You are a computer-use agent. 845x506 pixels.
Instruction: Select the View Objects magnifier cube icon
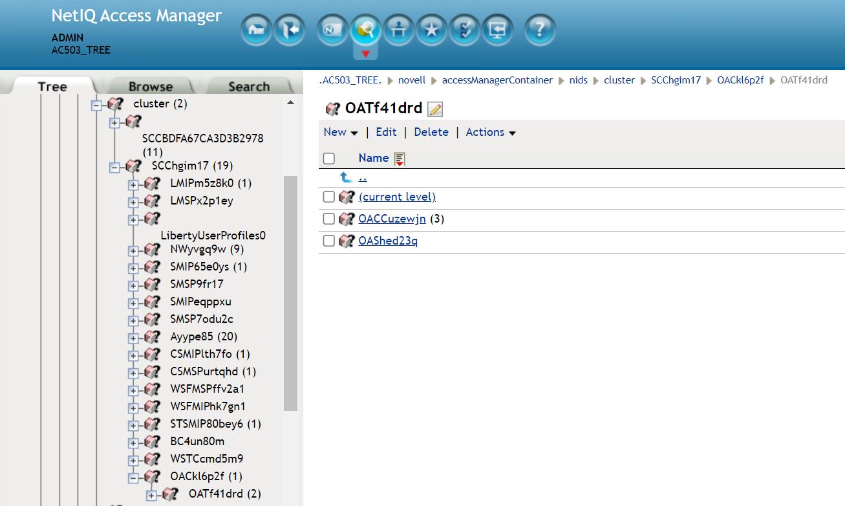click(x=365, y=30)
